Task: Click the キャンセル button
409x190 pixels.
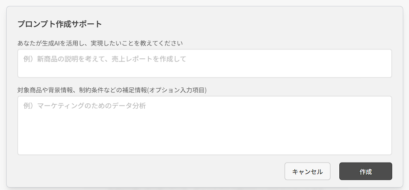Action: pos(307,171)
